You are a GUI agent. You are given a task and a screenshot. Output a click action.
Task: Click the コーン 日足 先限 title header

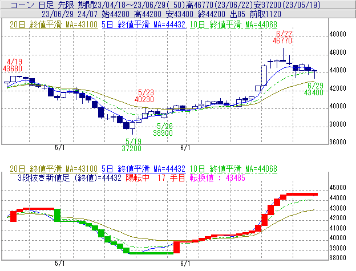(166, 5)
